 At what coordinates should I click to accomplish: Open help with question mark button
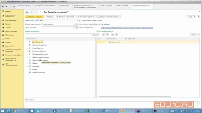[198, 17]
